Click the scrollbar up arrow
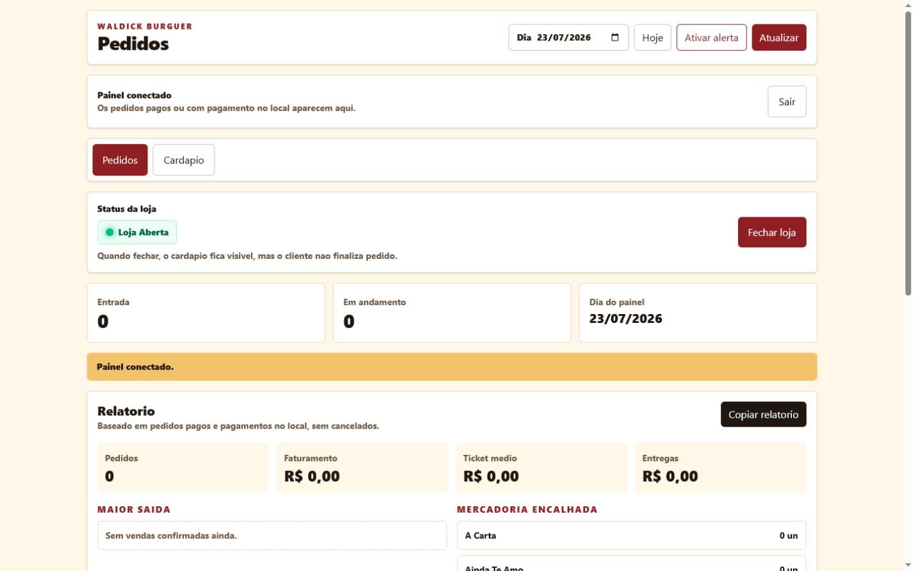Image resolution: width=913 pixels, height=571 pixels. [908, 4]
